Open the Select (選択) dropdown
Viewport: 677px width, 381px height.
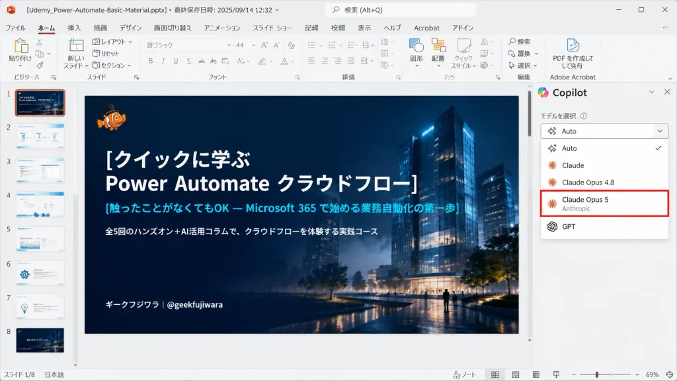pos(522,65)
